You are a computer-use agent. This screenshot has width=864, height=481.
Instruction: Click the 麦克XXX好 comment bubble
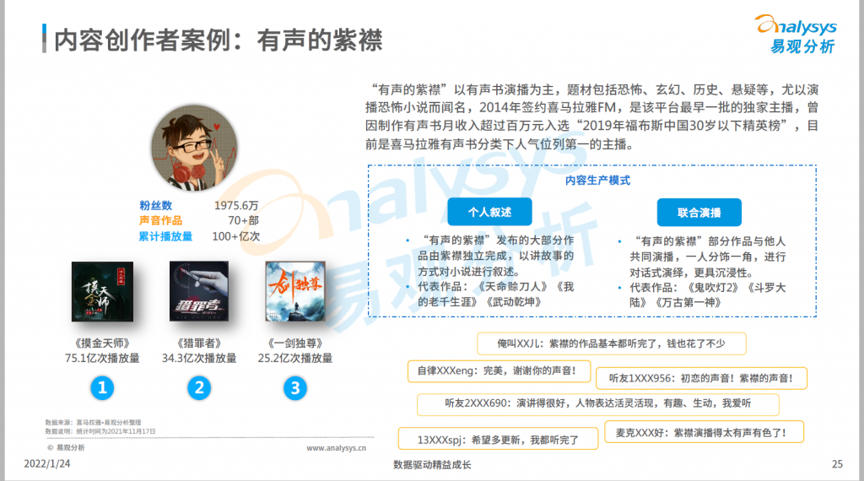[x=704, y=432]
